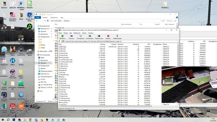
Task: Click the Explorer search box
Action: pos(171,21)
